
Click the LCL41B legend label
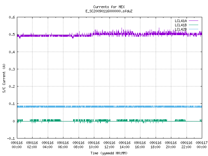tap(181, 25)
